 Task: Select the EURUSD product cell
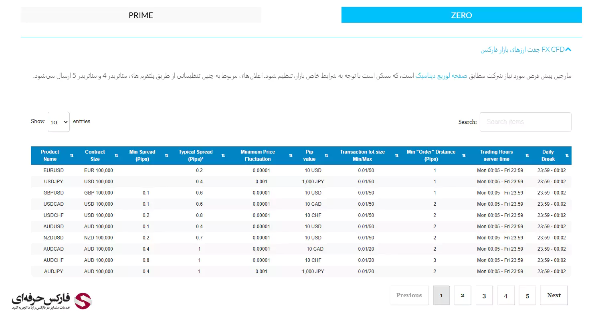(54, 170)
